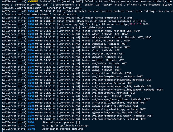
Task: Click the '/v1/responses/{response_id}/cancel' route text
Action: click(117, 90)
